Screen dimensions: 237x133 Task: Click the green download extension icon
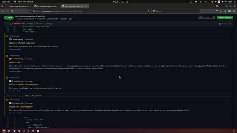(221, 11)
